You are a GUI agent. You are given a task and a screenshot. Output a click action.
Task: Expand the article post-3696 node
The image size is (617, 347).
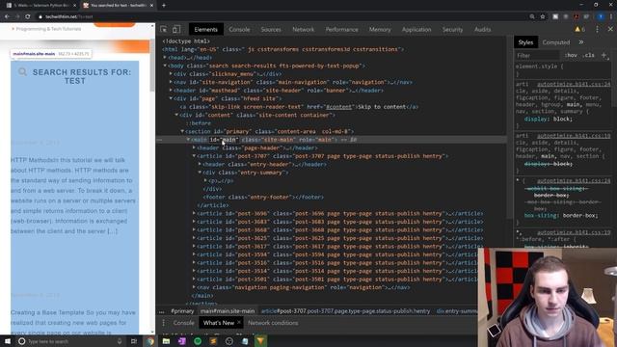[x=194, y=214]
